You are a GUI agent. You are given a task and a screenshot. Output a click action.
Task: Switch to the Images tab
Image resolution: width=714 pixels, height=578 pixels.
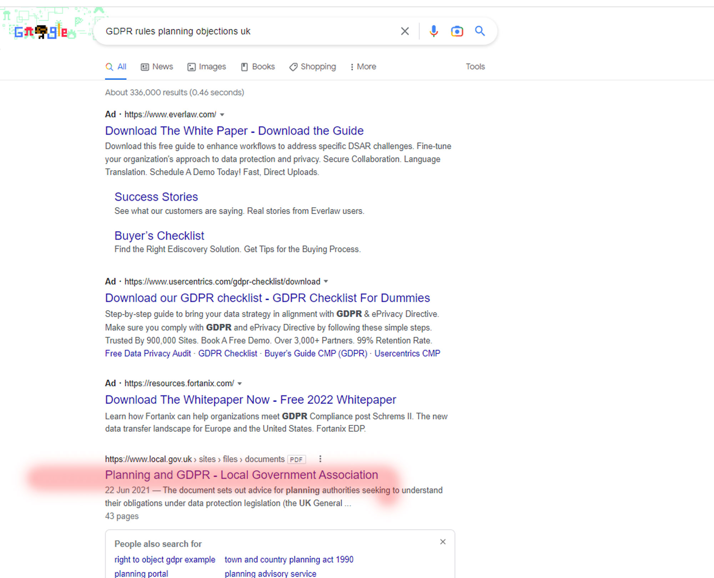point(207,67)
